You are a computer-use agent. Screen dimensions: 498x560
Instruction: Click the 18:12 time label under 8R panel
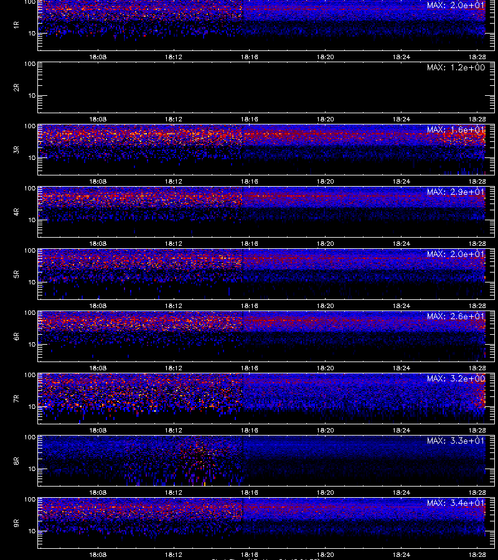[x=174, y=493]
